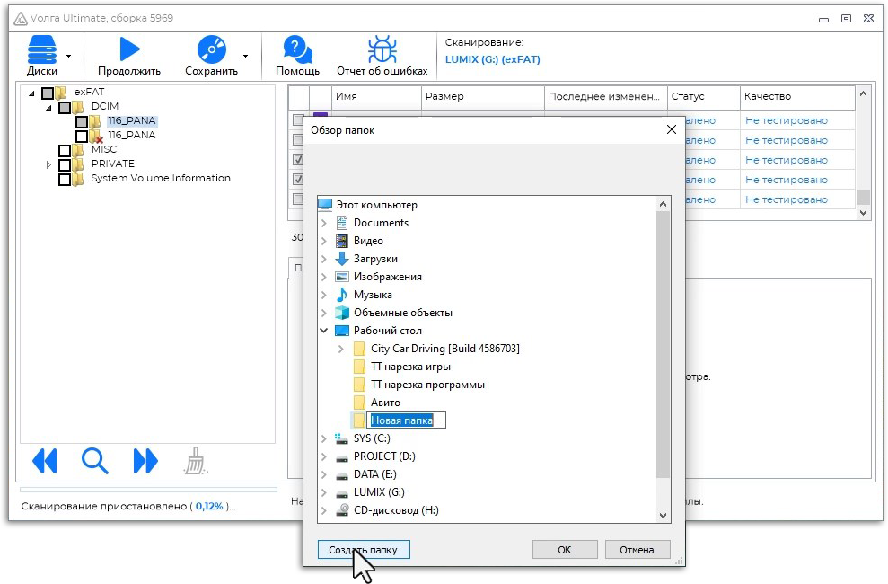Click the Создать папку button

click(x=364, y=549)
